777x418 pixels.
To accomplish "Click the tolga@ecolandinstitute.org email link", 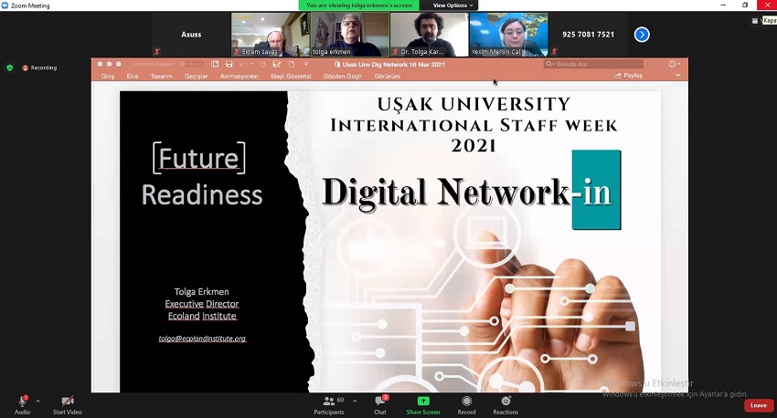I will coord(202,339).
